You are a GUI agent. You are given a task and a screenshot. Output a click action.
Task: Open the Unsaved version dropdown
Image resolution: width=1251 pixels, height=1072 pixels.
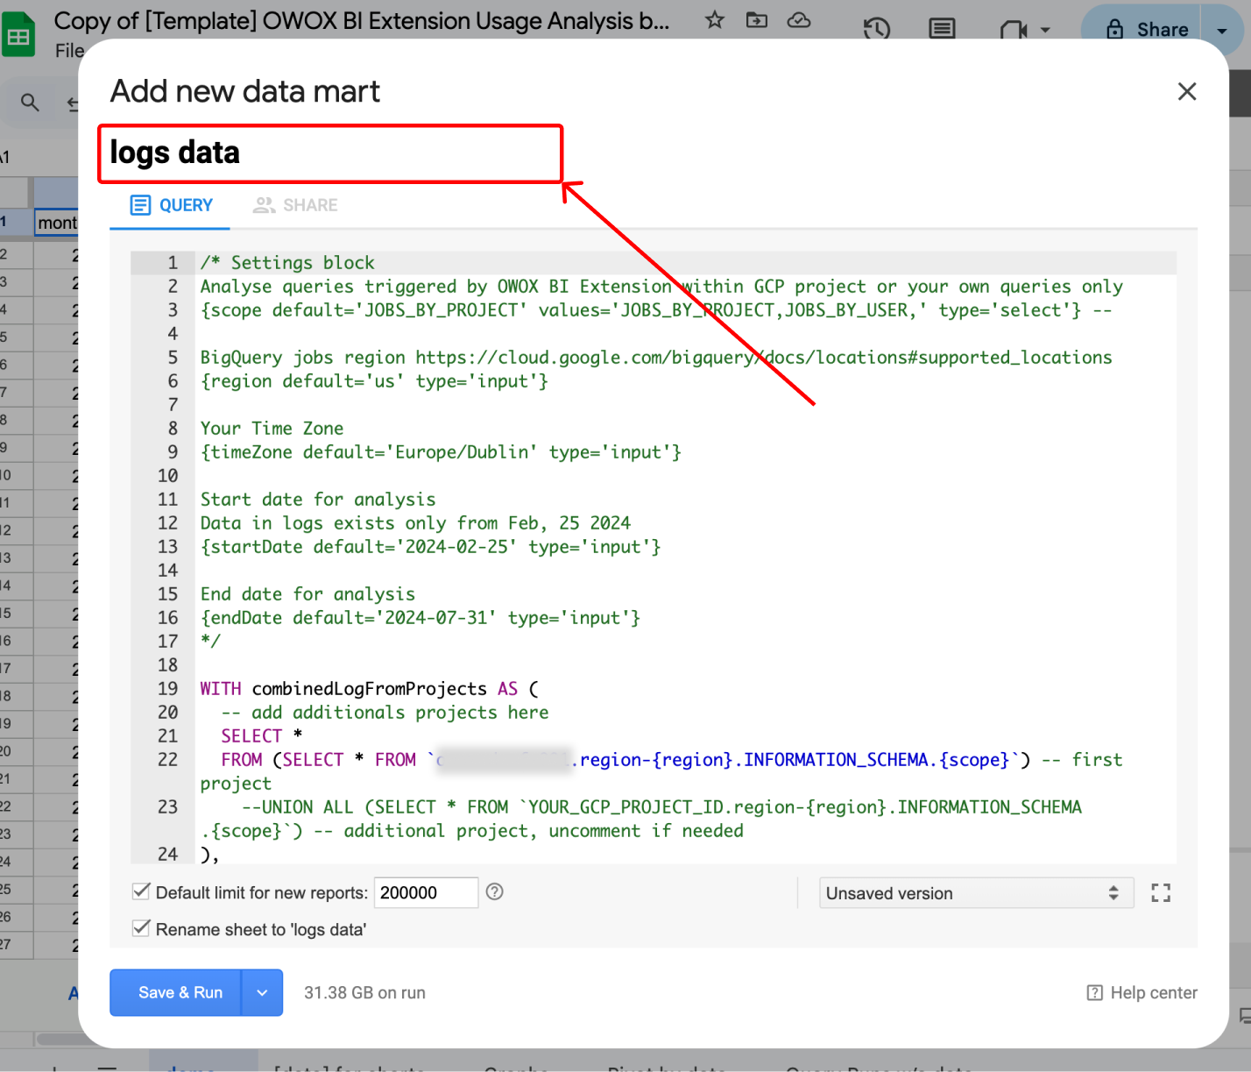(976, 893)
